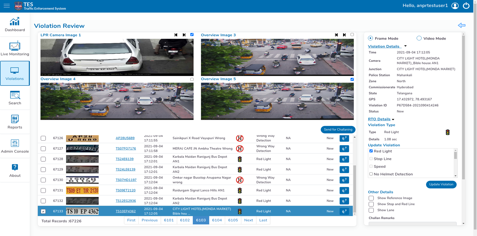Select Video Mode radio button
The height and width of the screenshot is (236, 477).
tap(419, 38)
